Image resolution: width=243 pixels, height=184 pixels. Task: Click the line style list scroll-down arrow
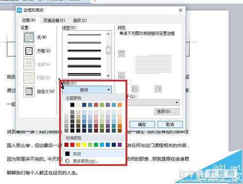[108, 76]
